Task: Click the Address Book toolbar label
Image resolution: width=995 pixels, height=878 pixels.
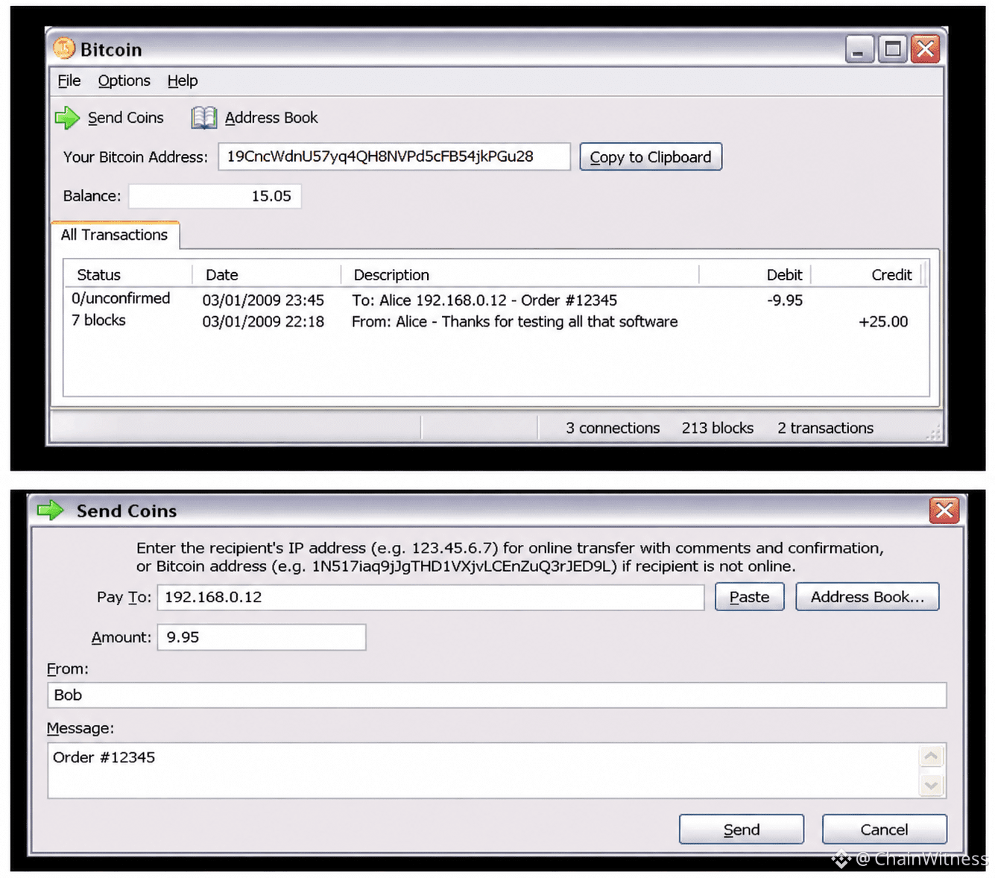Action: tap(271, 118)
